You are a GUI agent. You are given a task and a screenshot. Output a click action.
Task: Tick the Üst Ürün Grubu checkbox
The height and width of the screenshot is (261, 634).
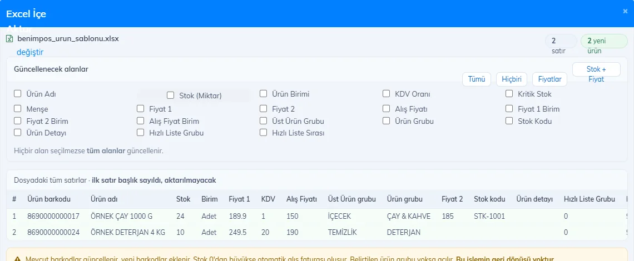coord(263,121)
